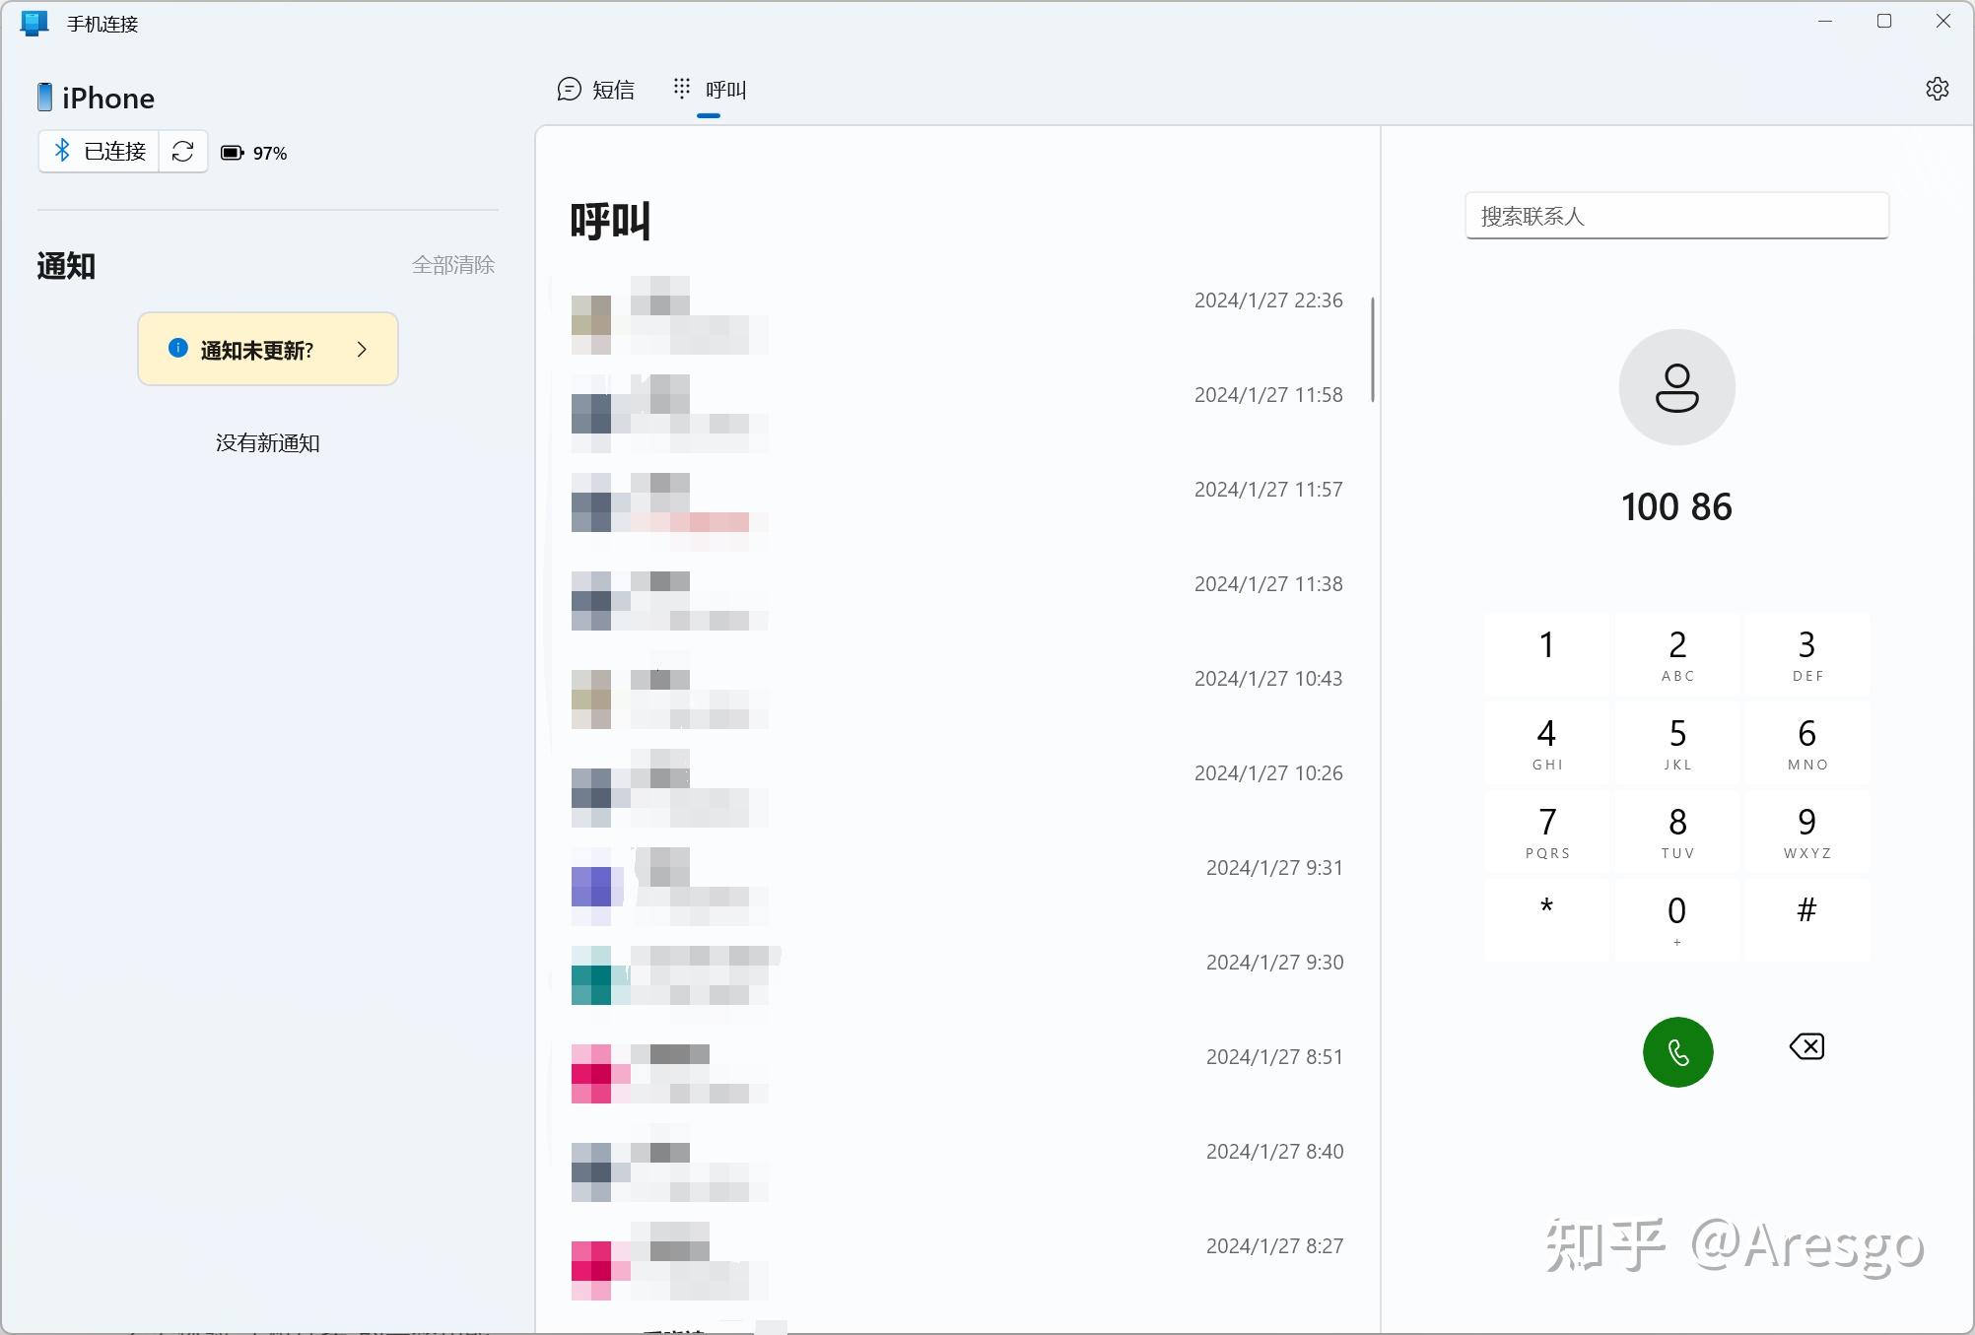The width and height of the screenshot is (1975, 1335).
Task: Click the Bluetooth connected status button
Action: (x=100, y=152)
